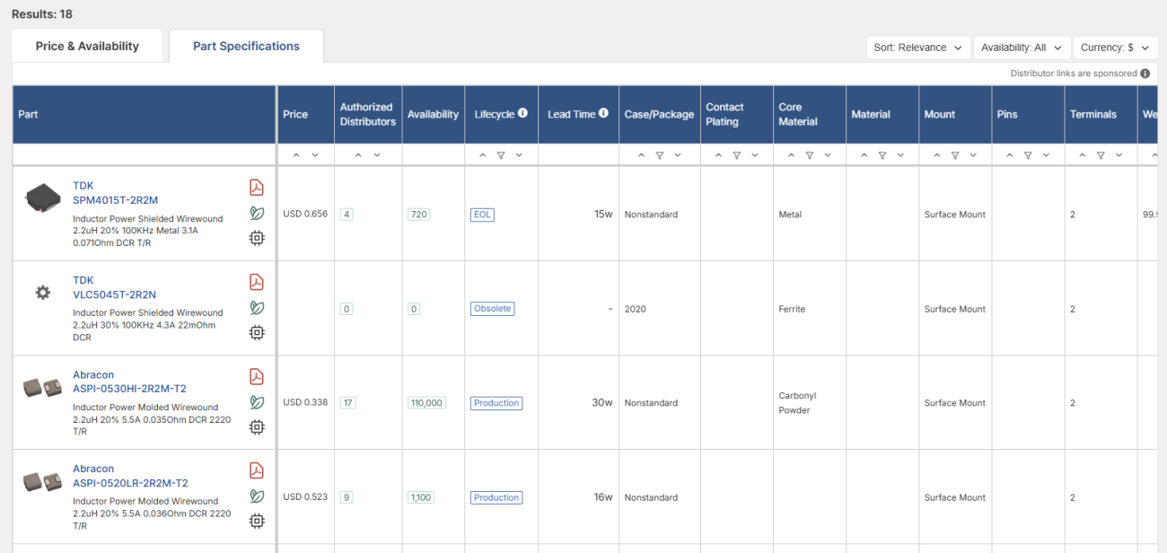Viewport: 1167px width, 553px height.
Task: Open Abracon ASPI-0530HI-2R2M-T2 part link
Action: click(129, 389)
